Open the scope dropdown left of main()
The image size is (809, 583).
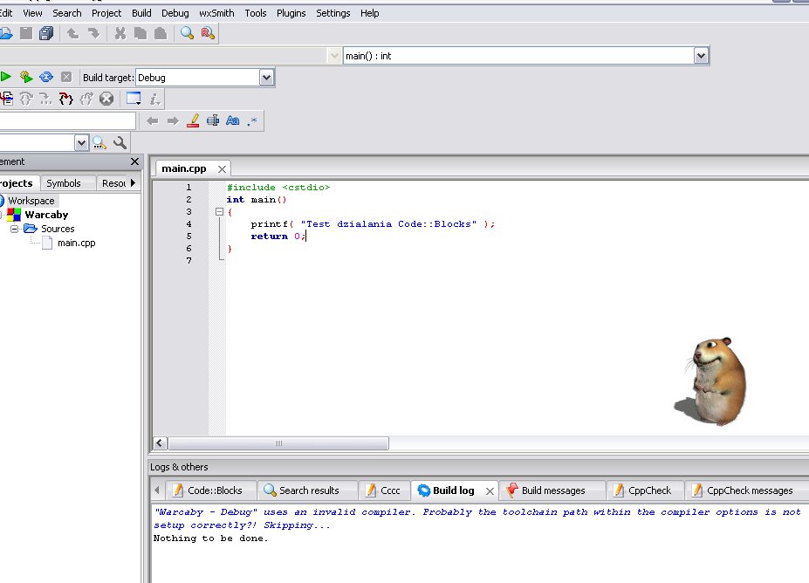(x=334, y=56)
